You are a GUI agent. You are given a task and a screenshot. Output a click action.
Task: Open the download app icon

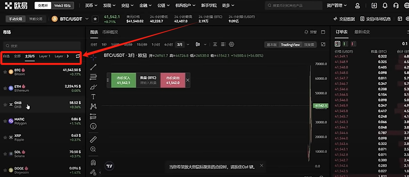[374, 6]
